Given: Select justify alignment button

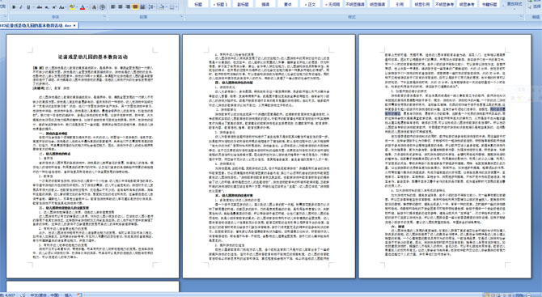Looking at the screenshot, I should [x=135, y=7].
